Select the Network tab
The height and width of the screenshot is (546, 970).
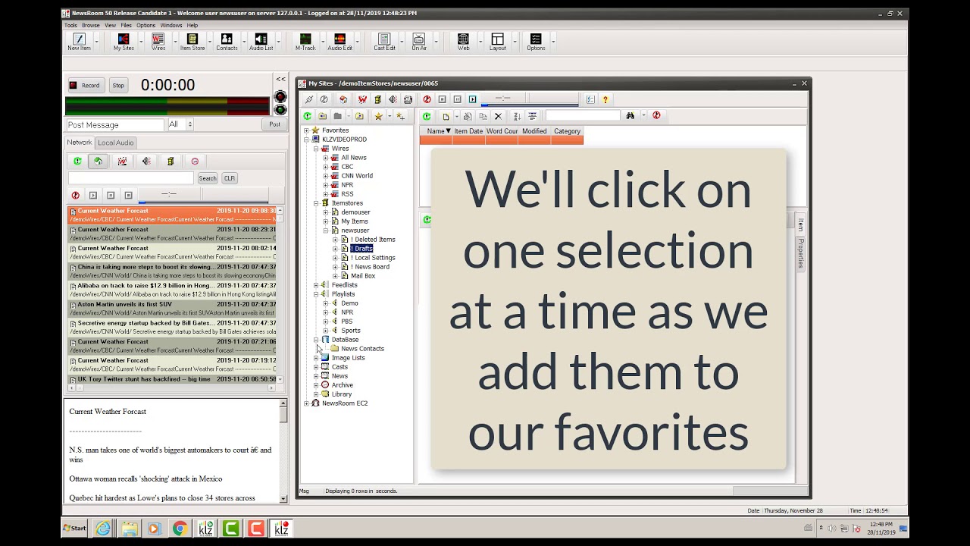[x=80, y=143]
